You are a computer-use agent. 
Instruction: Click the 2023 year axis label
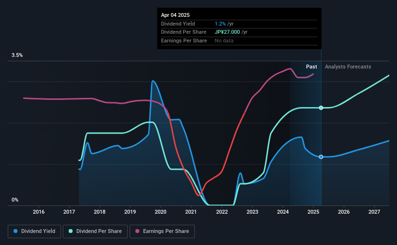coord(252,212)
